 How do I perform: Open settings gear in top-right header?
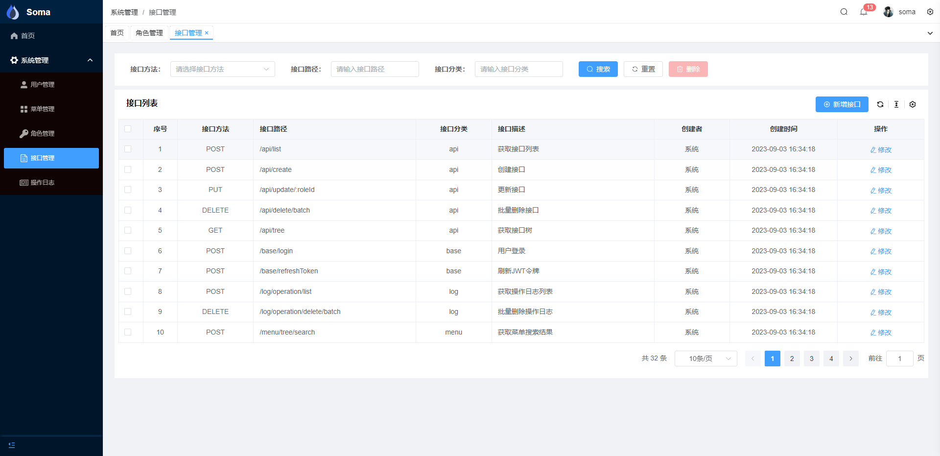coord(930,12)
